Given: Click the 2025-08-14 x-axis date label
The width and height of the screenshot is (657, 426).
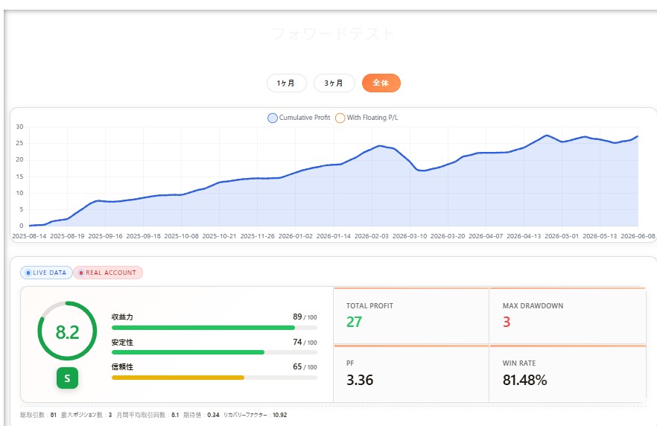Looking at the screenshot, I should pyautogui.click(x=29, y=236).
